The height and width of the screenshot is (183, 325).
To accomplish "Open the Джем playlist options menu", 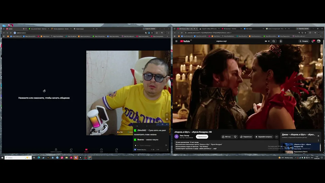I will point(318,140).
